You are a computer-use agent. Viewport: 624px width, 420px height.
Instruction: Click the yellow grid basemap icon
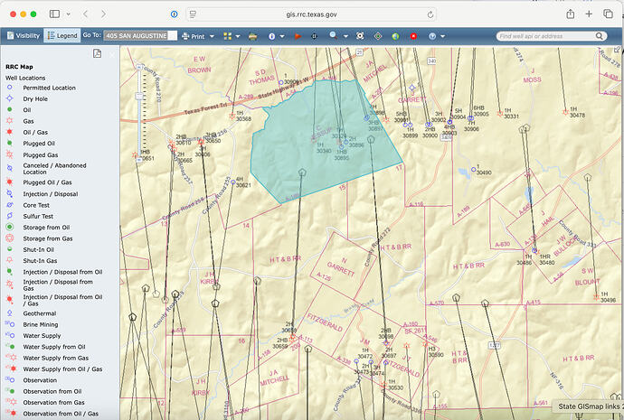tap(227, 35)
